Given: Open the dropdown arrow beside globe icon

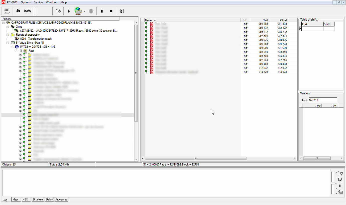Looking at the screenshot, I should pyautogui.click(x=85, y=11).
